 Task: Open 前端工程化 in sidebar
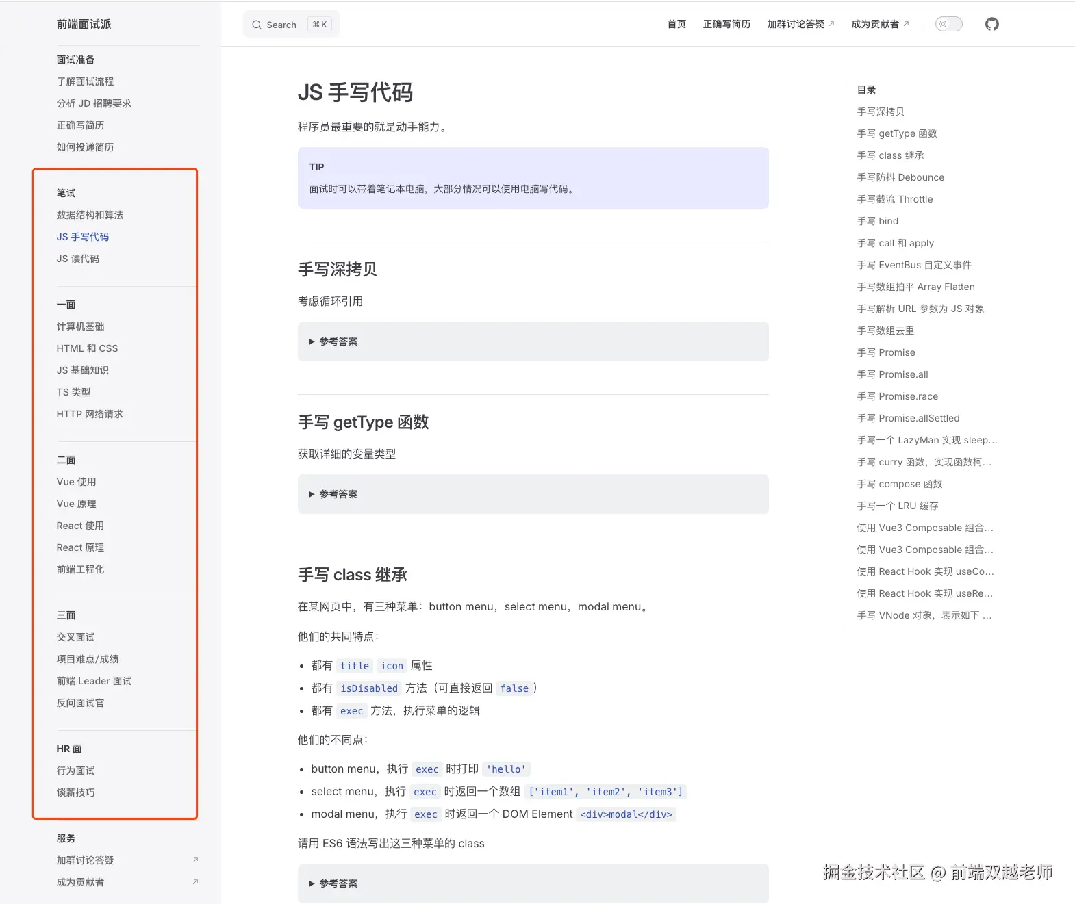point(80,569)
